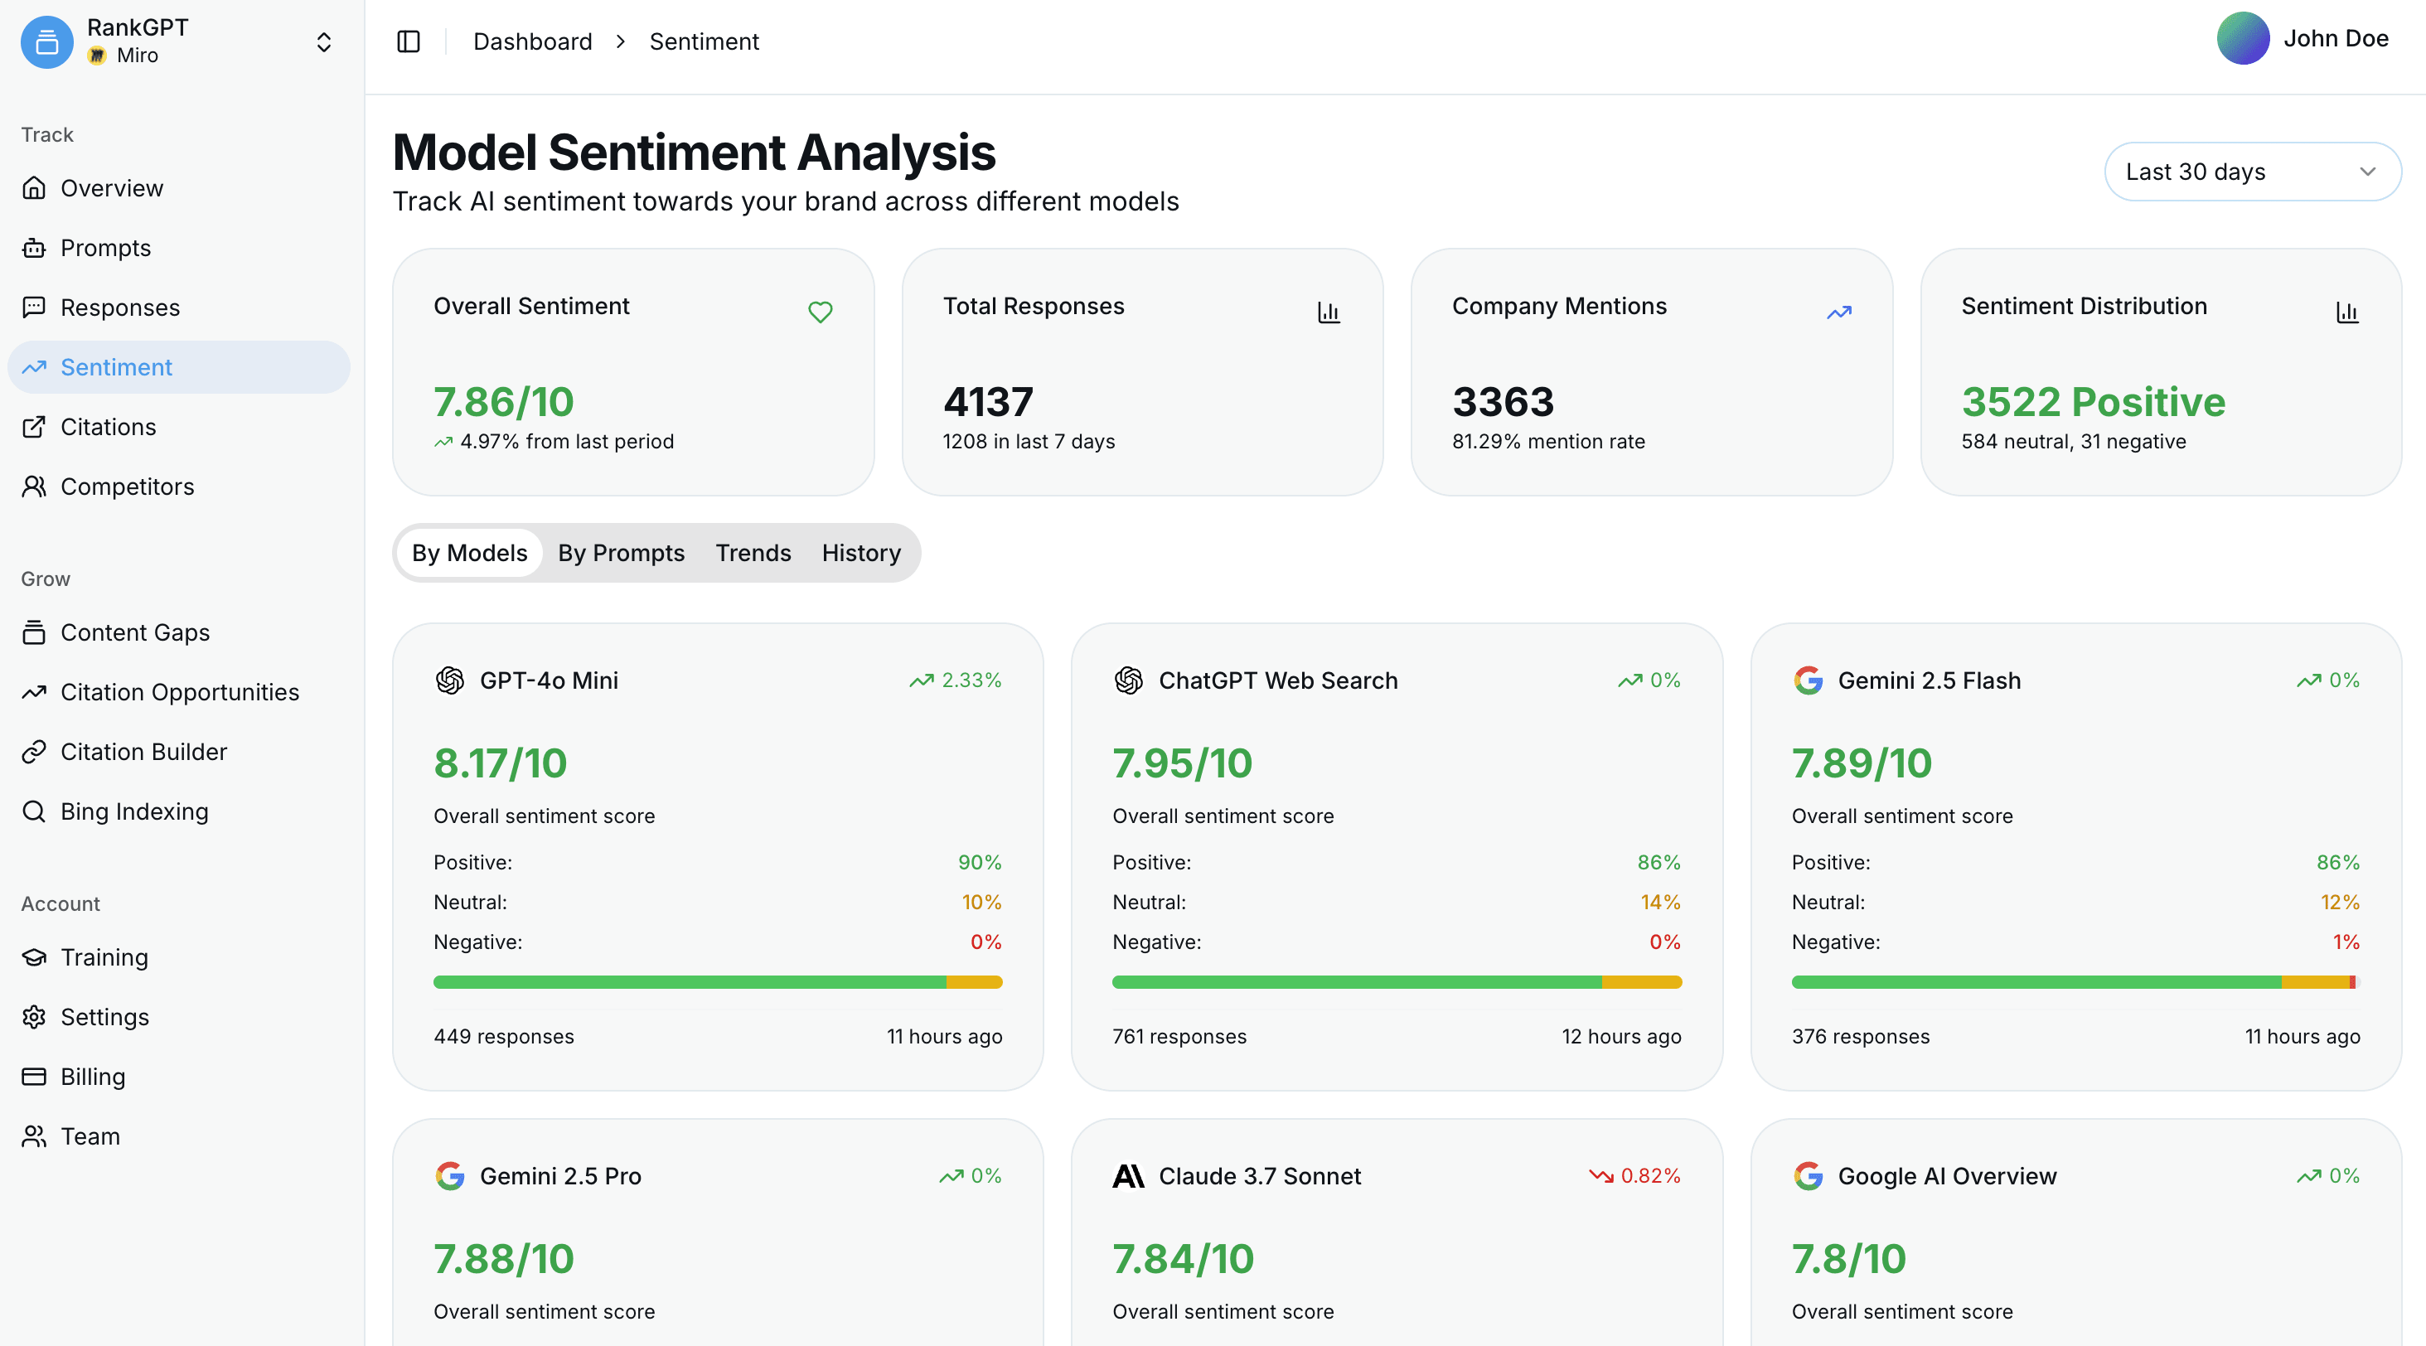This screenshot has width=2426, height=1346.
Task: Click the Dashboard breadcrumb
Action: [x=532, y=41]
